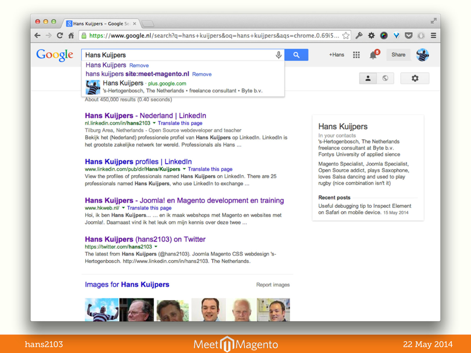Translate the nl.linkedin.com result page

180,123
